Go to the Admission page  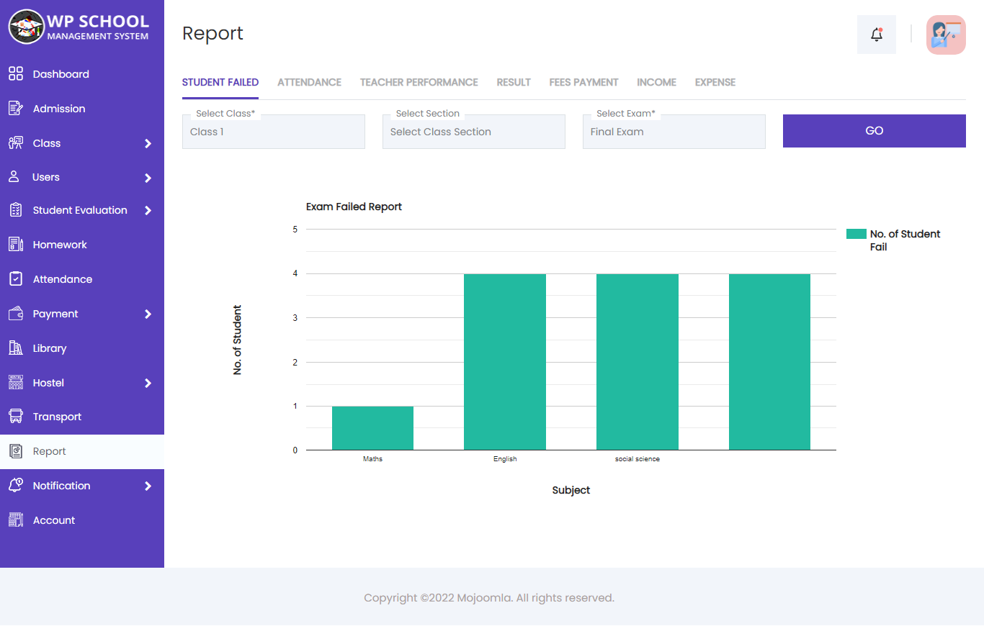82,109
